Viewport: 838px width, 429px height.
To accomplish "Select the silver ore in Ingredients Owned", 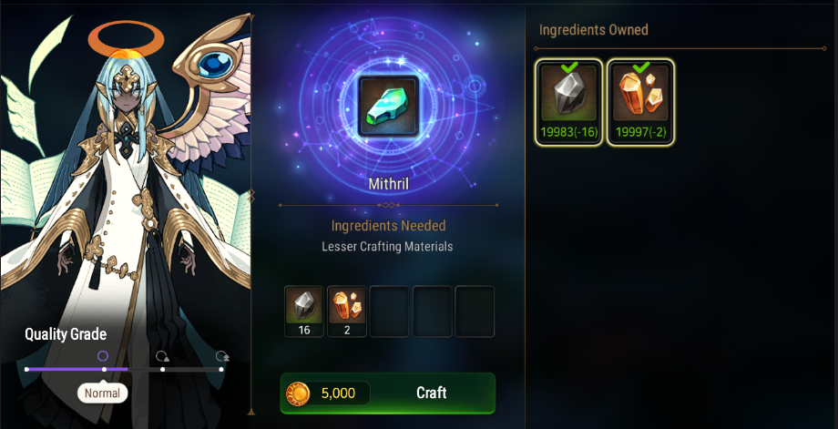I will (568, 102).
